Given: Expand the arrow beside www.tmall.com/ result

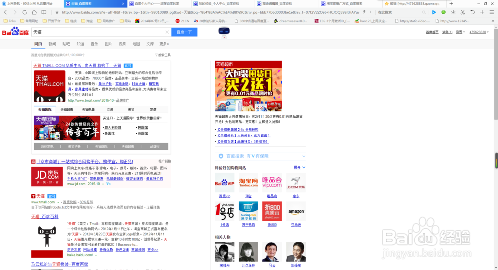Looking at the screenshot, I should tap(58, 202).
